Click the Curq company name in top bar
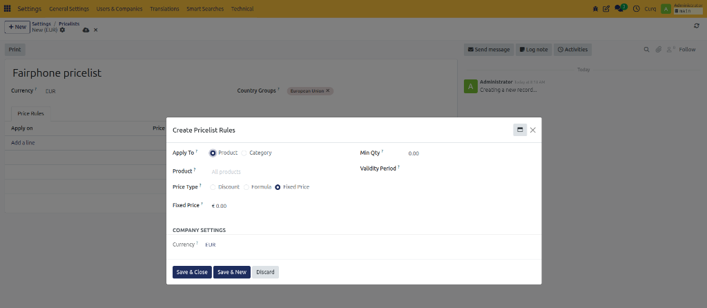 [x=650, y=8]
